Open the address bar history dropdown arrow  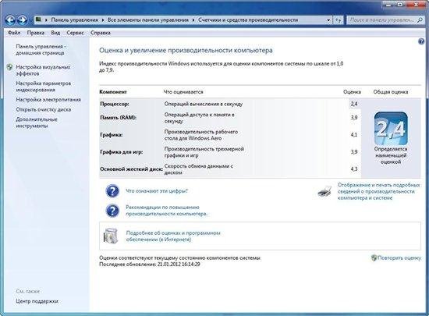pyautogui.click(x=328, y=20)
